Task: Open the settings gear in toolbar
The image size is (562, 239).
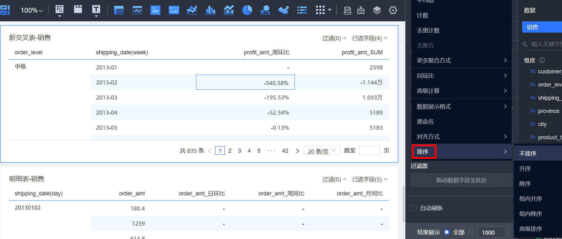Action: tap(393, 10)
